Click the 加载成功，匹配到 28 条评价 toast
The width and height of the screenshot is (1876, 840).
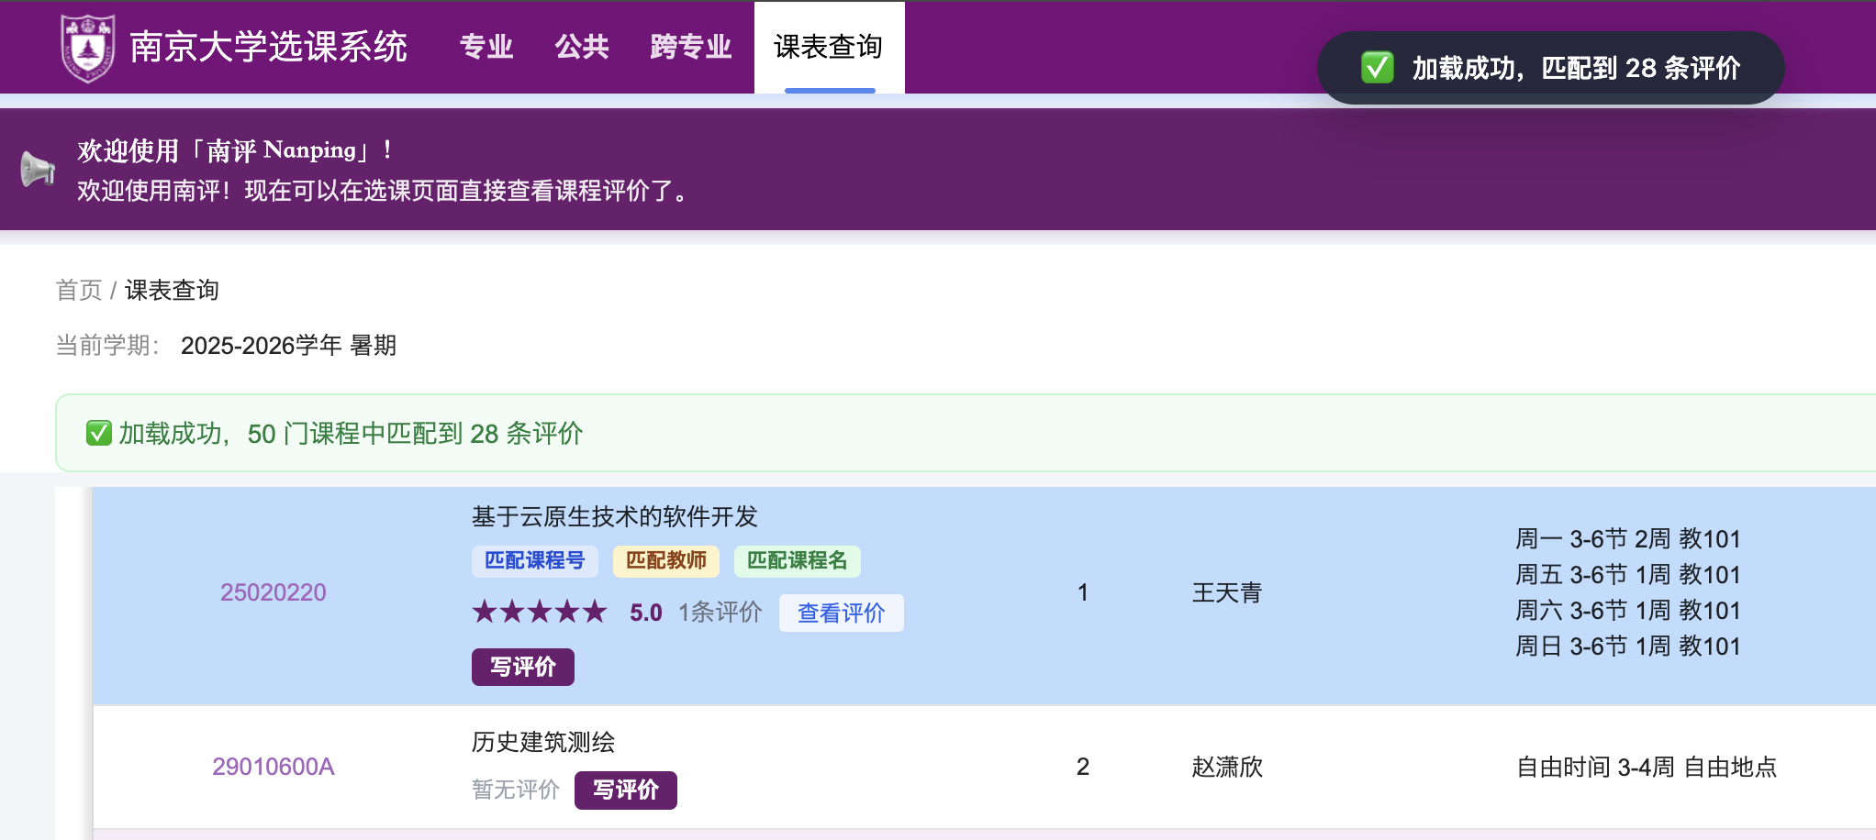click(x=1551, y=68)
